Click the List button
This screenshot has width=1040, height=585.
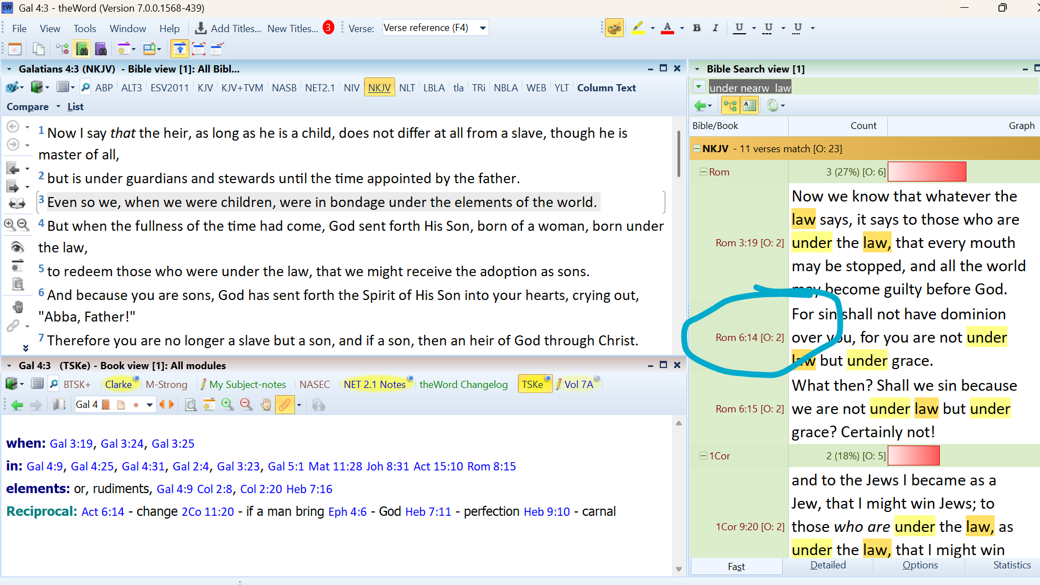click(x=75, y=107)
